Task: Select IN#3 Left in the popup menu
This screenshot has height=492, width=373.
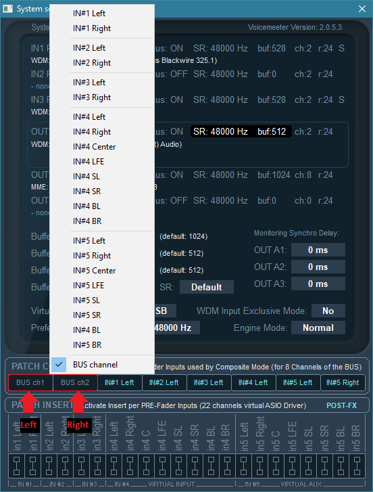Action: [x=102, y=82]
